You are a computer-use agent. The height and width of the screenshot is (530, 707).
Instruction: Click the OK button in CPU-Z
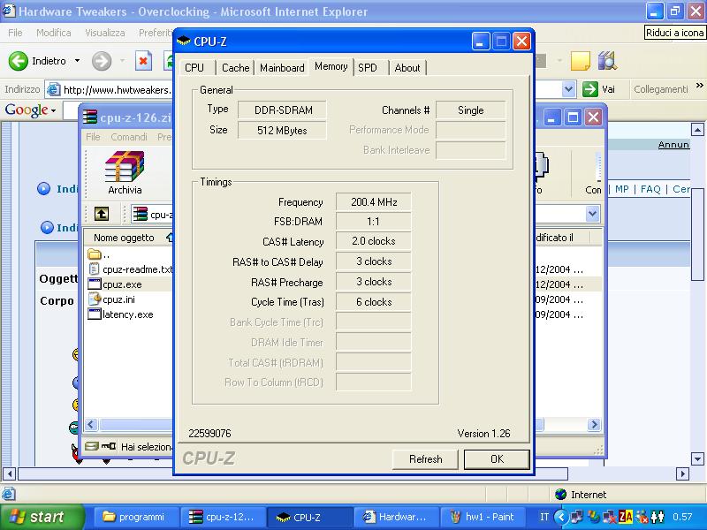point(497,459)
